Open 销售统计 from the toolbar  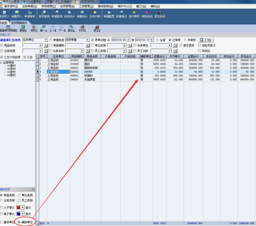coord(81,14)
